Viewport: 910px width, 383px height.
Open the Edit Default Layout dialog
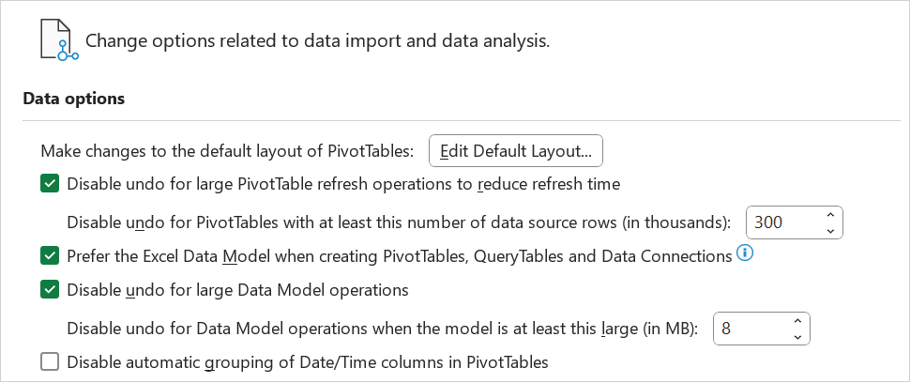(515, 151)
